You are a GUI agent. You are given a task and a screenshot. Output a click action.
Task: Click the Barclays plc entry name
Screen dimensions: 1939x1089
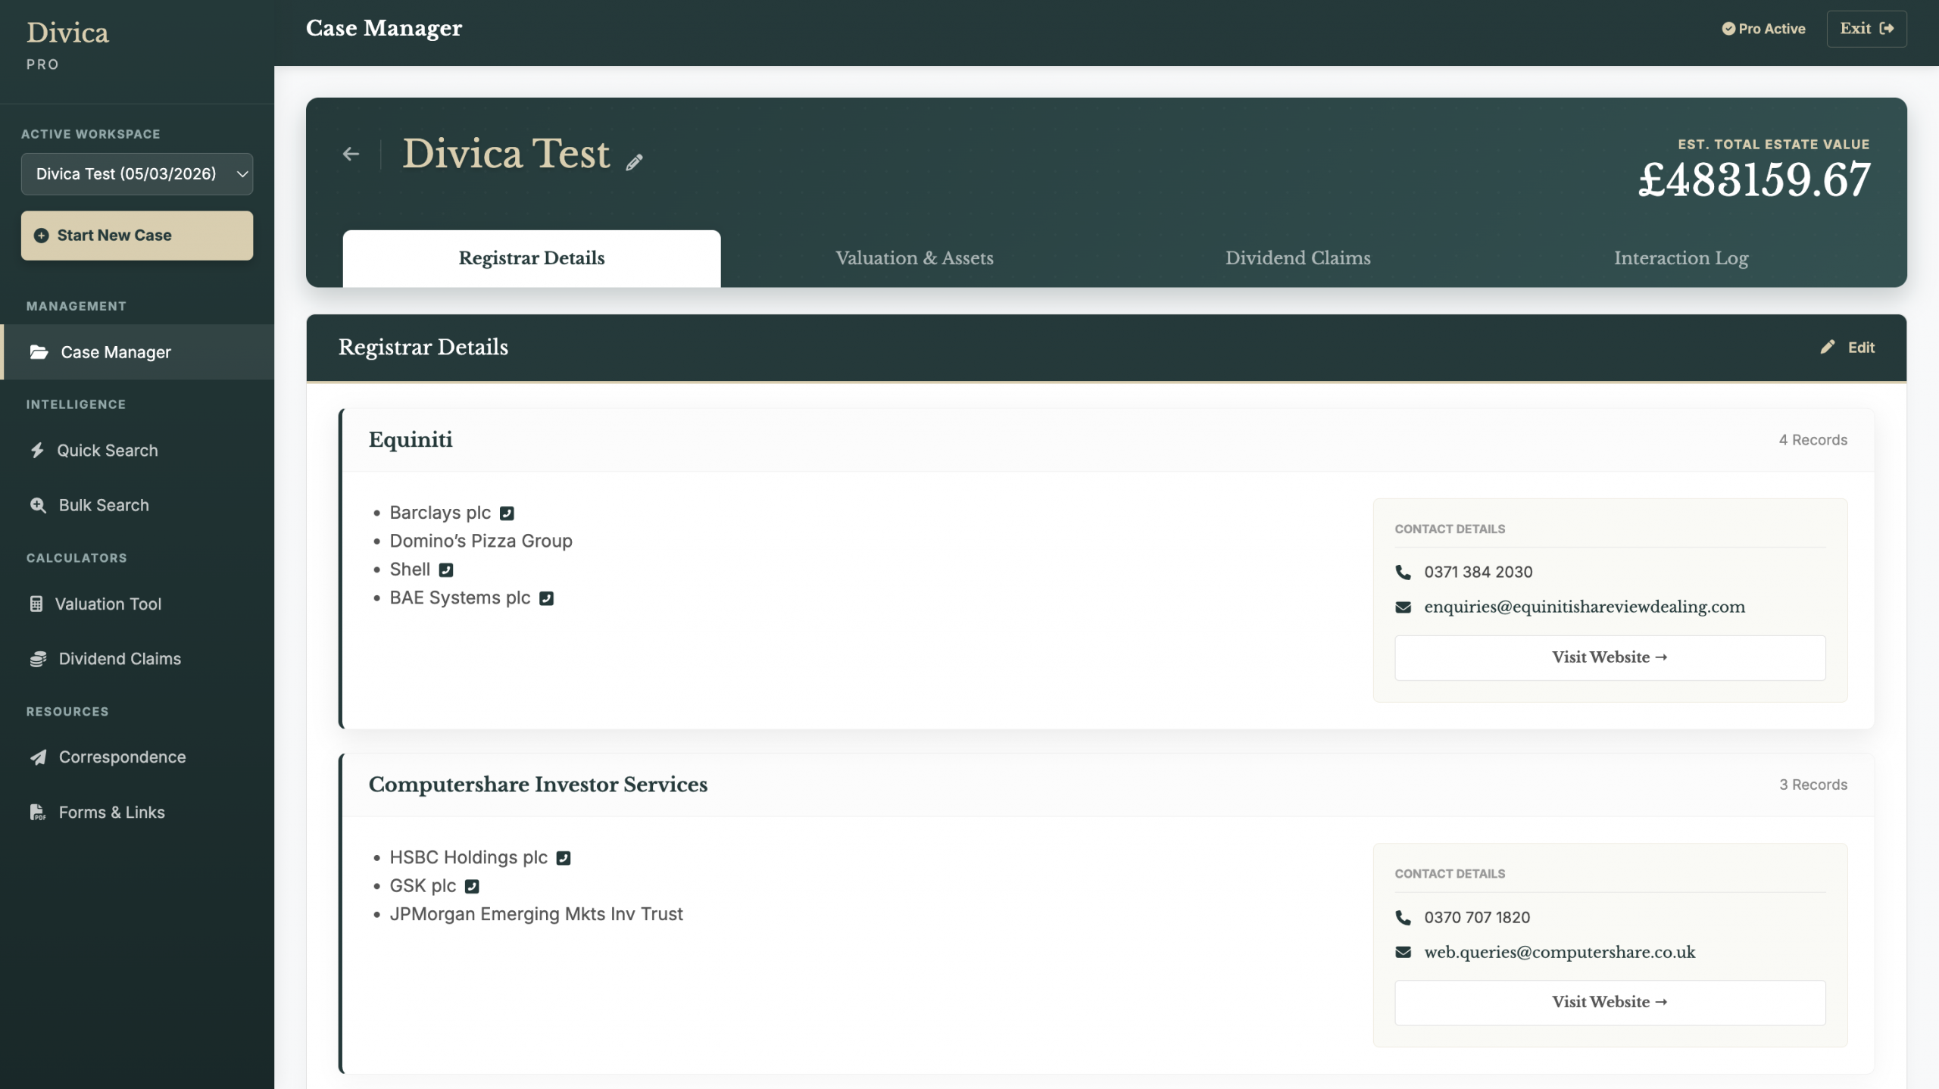point(440,513)
